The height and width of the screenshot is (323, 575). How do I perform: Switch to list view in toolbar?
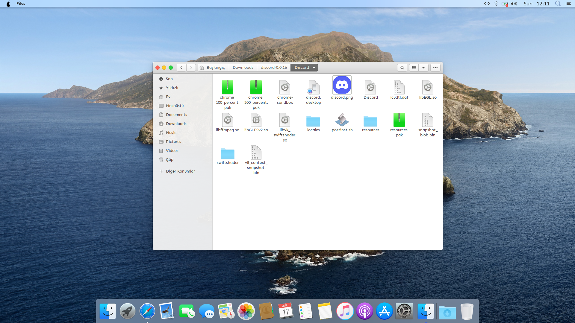(x=414, y=68)
